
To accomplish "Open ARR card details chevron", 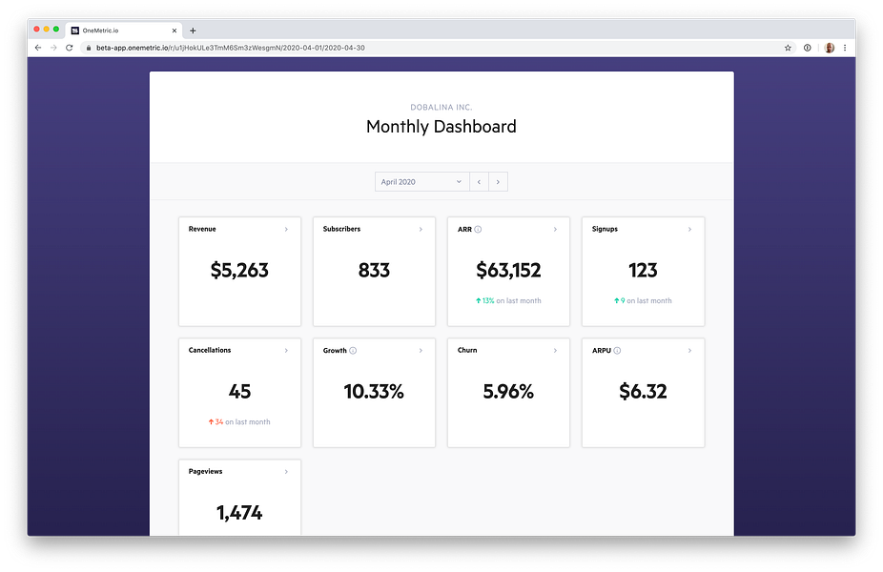I will tap(555, 229).
